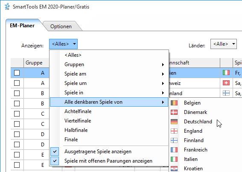Expand the Spiele am submenu
Viewport: 242px width, 172px height.
coord(109,74)
